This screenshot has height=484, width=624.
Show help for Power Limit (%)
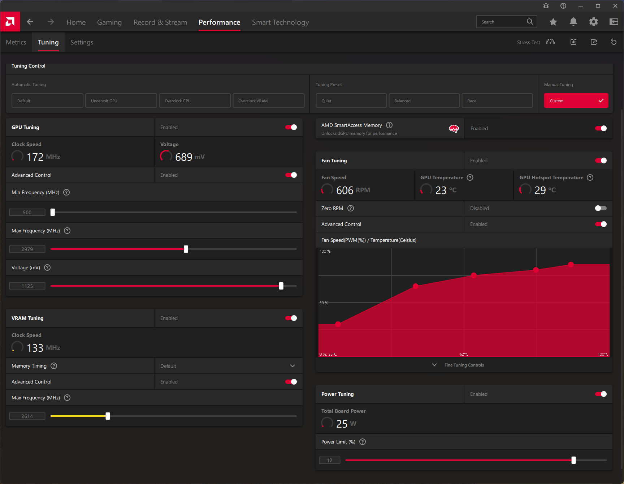coord(363,442)
